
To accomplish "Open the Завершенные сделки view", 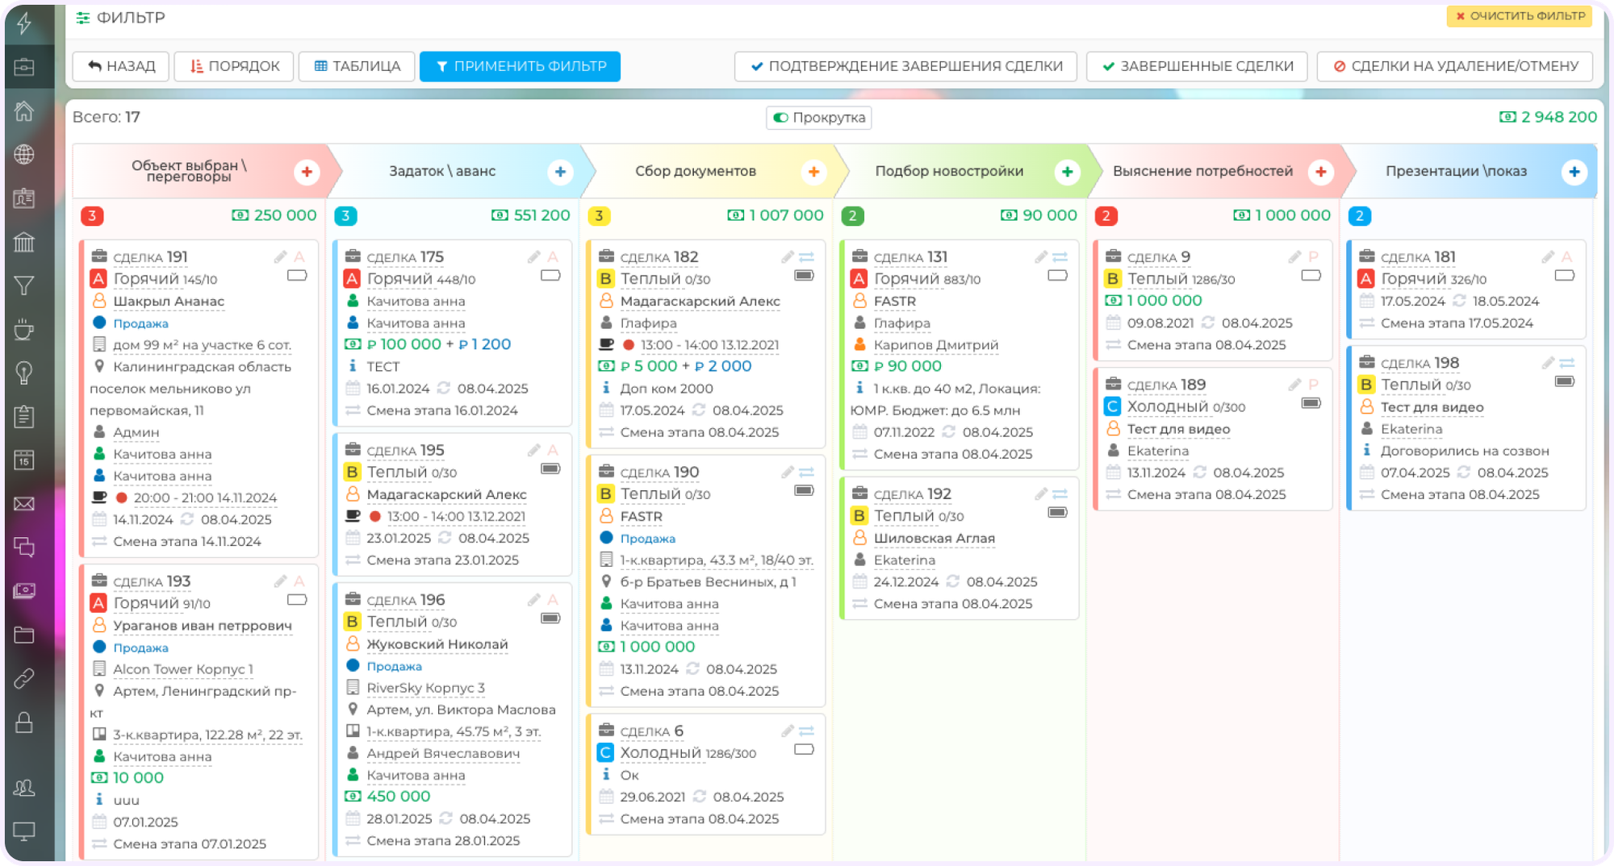I will point(1198,66).
